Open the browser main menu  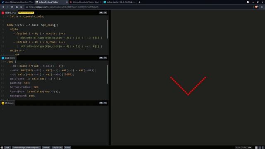click(262, 7)
